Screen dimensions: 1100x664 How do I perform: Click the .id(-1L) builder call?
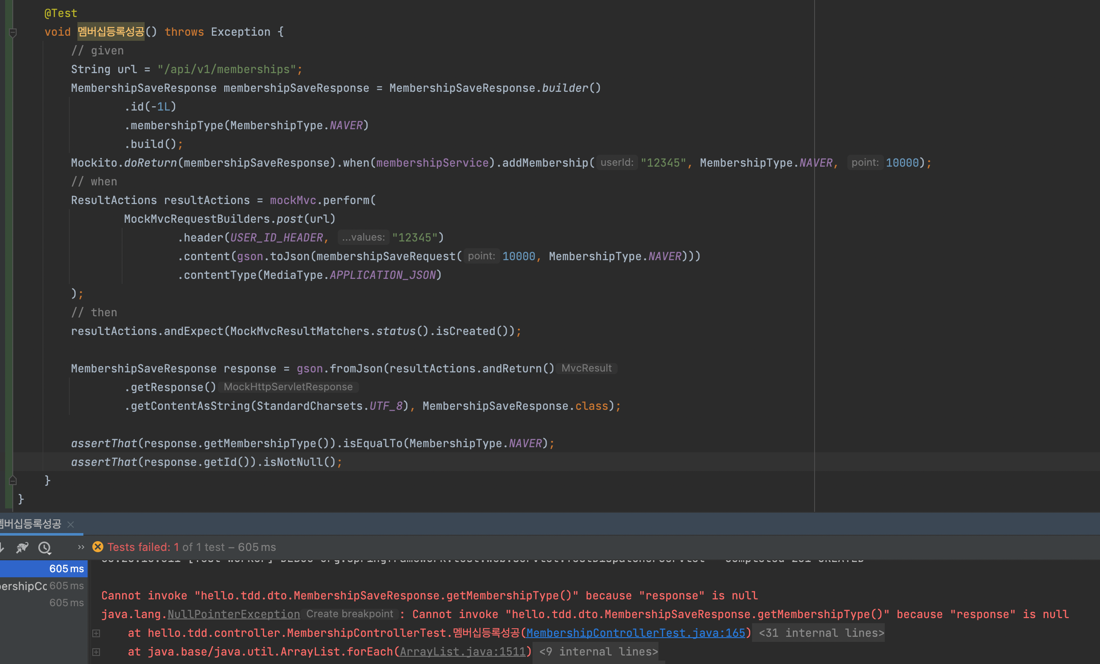click(x=151, y=107)
